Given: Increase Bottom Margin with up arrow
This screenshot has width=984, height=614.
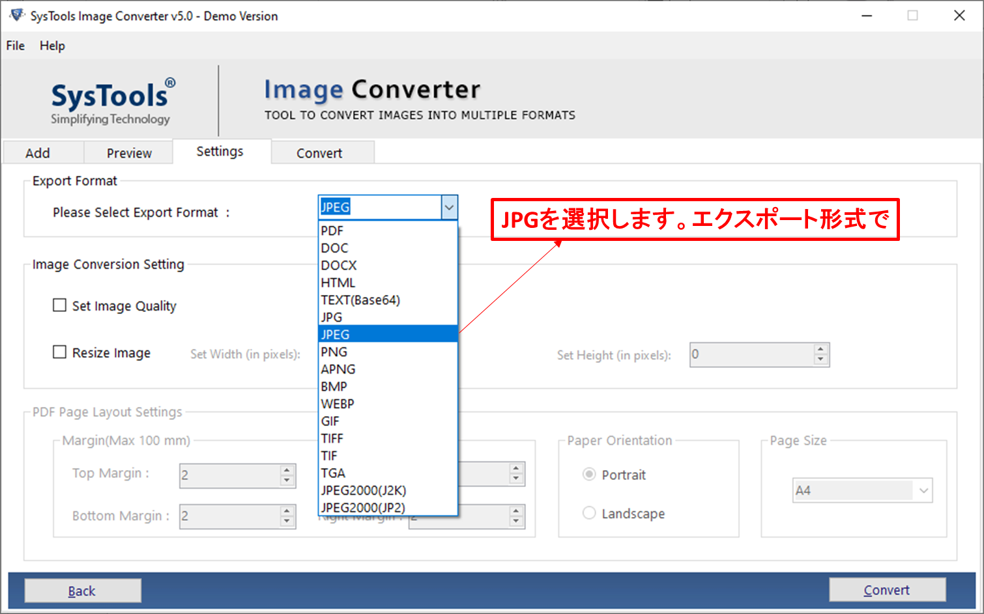Looking at the screenshot, I should (287, 511).
